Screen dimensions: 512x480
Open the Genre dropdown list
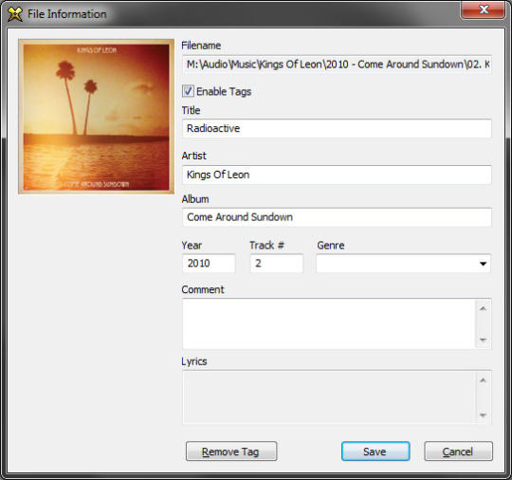[x=483, y=264]
